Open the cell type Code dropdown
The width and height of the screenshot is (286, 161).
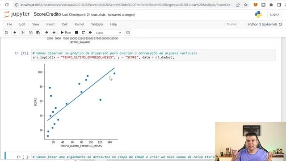click(108, 33)
